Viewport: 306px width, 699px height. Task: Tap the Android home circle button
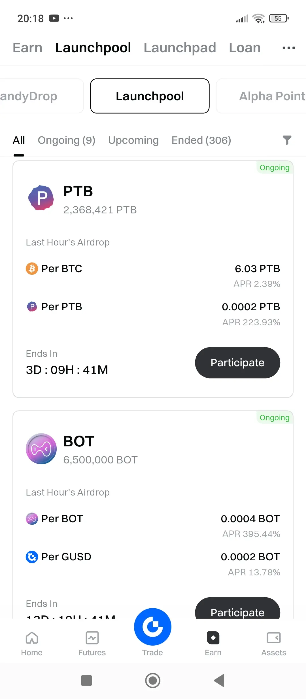(x=153, y=681)
